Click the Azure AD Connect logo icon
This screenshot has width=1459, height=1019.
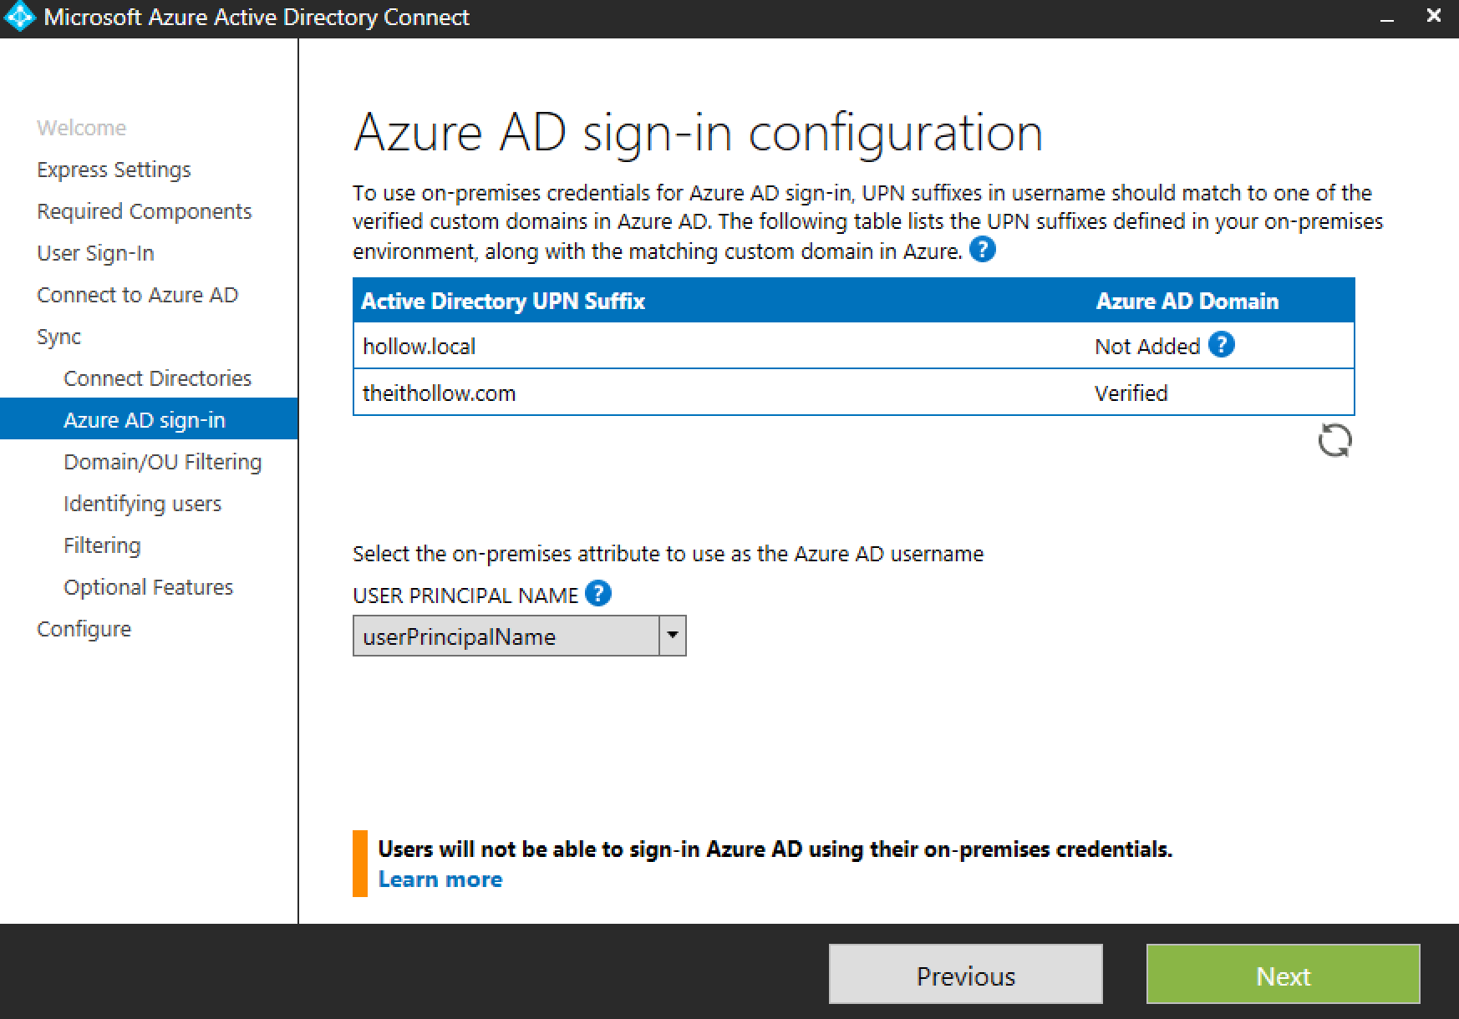19,18
